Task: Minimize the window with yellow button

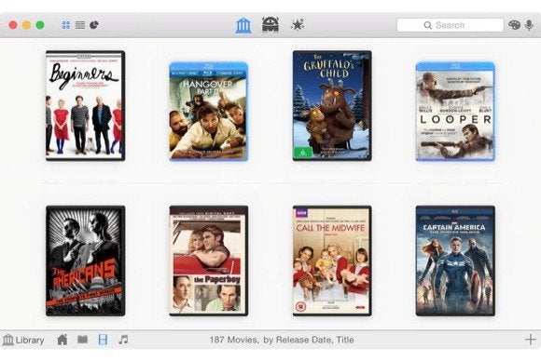Action: (26, 25)
